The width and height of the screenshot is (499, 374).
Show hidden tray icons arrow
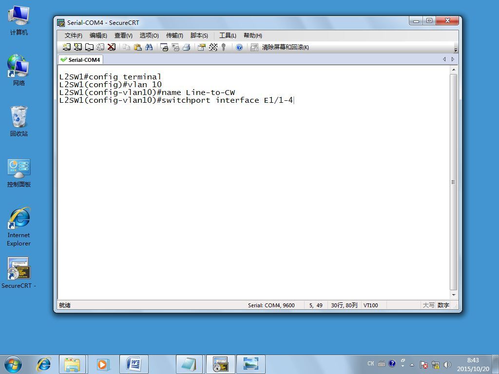412,364
